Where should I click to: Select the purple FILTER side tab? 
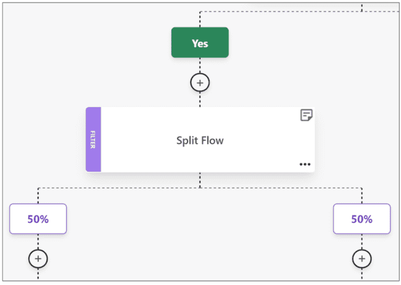coord(93,140)
